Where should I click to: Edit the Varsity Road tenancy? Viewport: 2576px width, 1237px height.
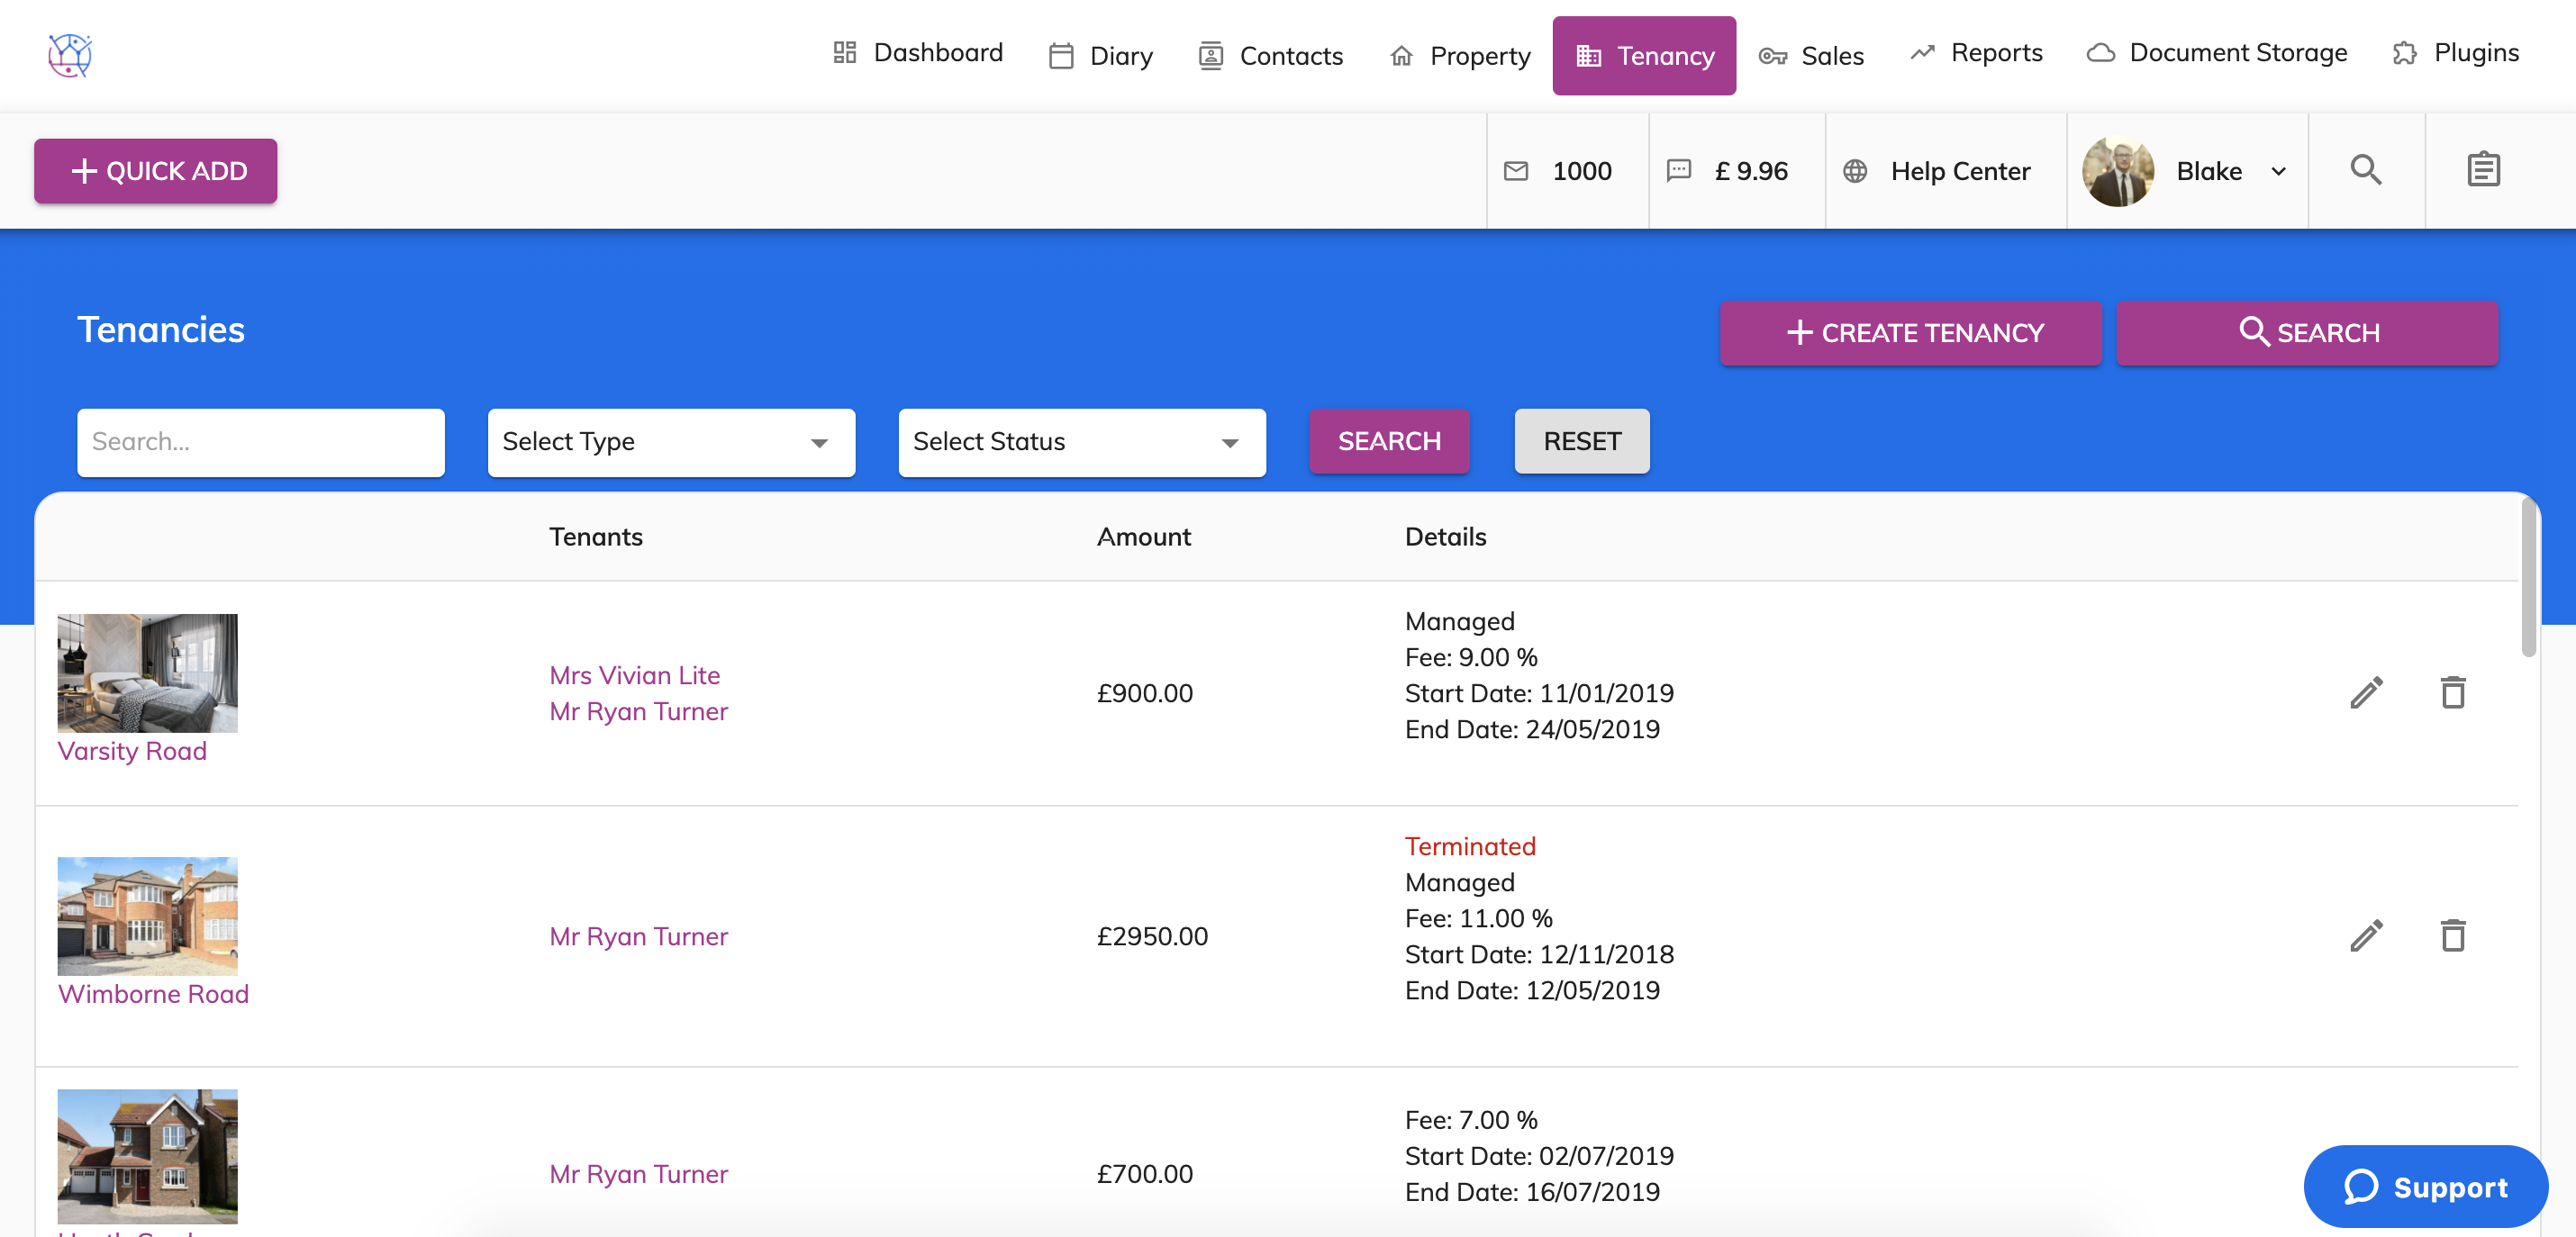pos(2366,692)
